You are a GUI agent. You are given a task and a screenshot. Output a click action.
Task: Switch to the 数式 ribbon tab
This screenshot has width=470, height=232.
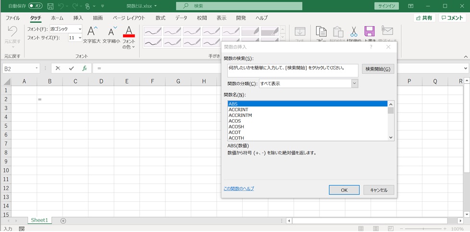pyautogui.click(x=161, y=18)
